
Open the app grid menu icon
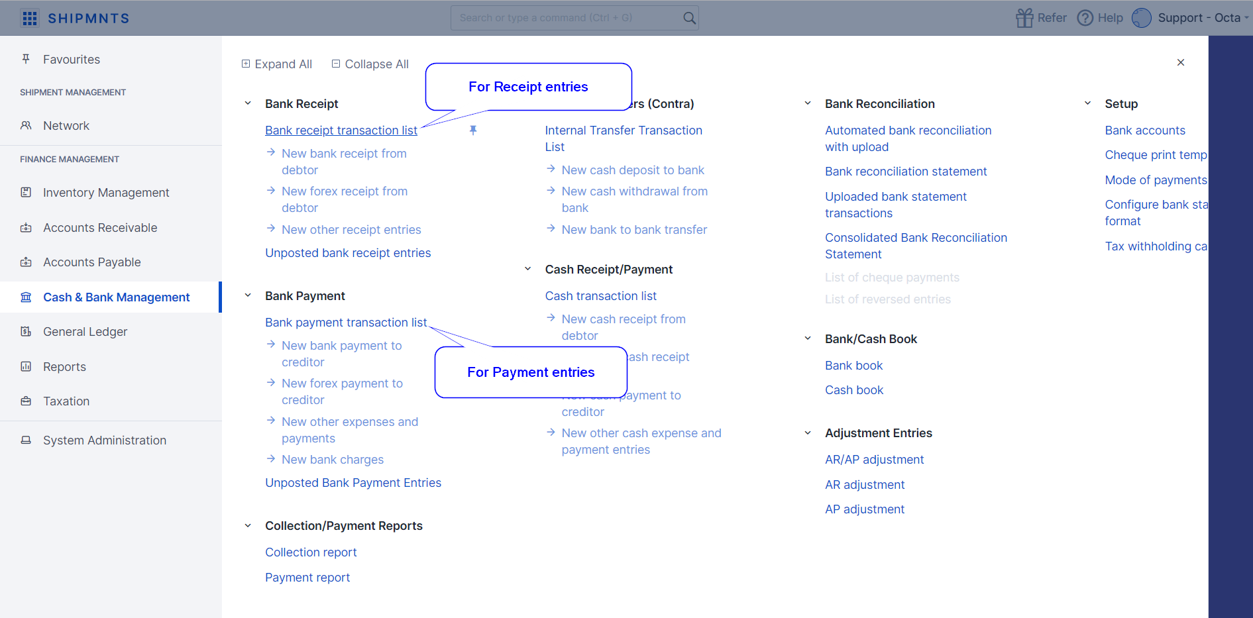click(30, 18)
